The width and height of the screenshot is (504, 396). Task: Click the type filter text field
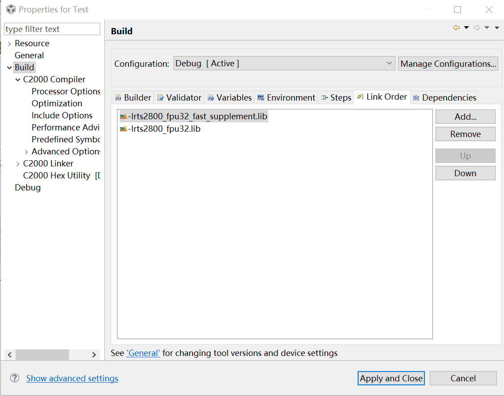coord(52,29)
